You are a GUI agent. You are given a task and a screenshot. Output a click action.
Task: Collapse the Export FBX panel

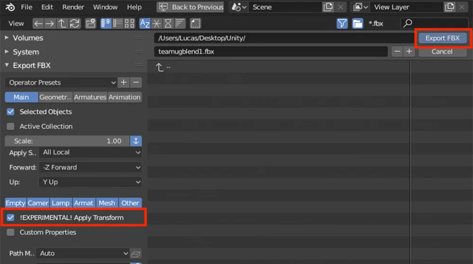click(x=7, y=65)
